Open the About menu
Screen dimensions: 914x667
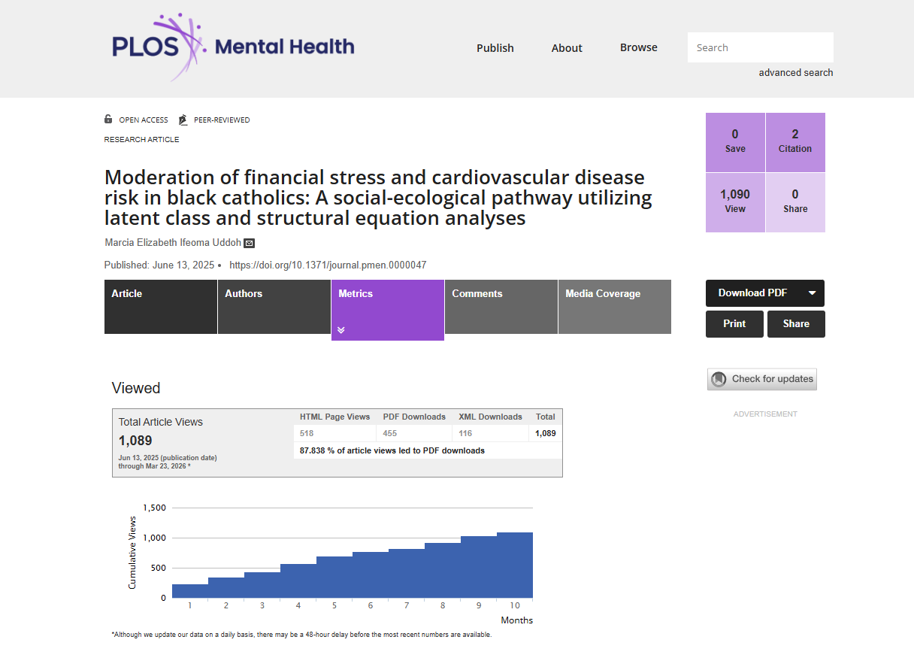[x=567, y=48]
